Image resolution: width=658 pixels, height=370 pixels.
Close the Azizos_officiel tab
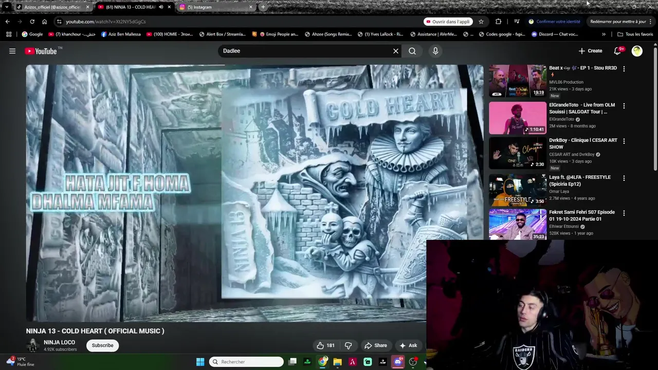87,7
